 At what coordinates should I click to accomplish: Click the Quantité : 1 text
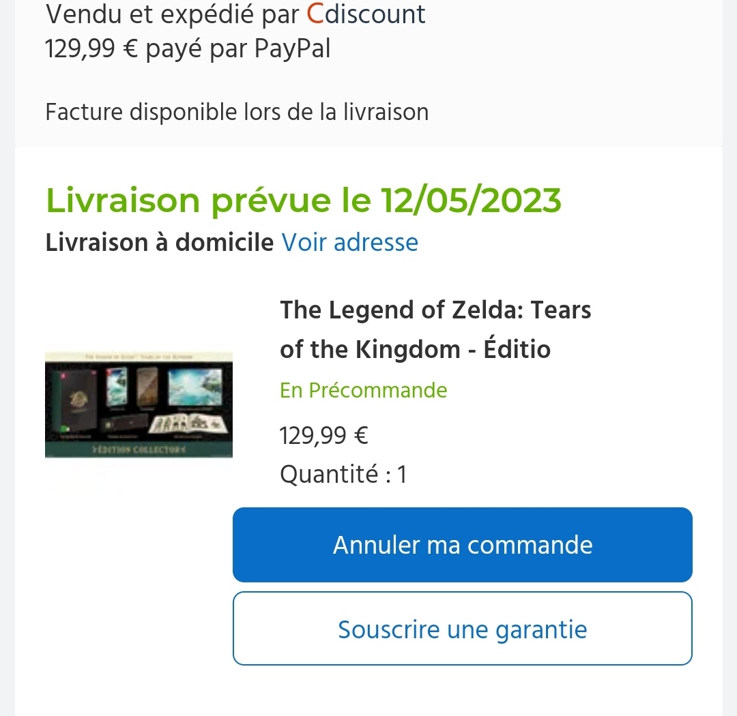(x=343, y=474)
